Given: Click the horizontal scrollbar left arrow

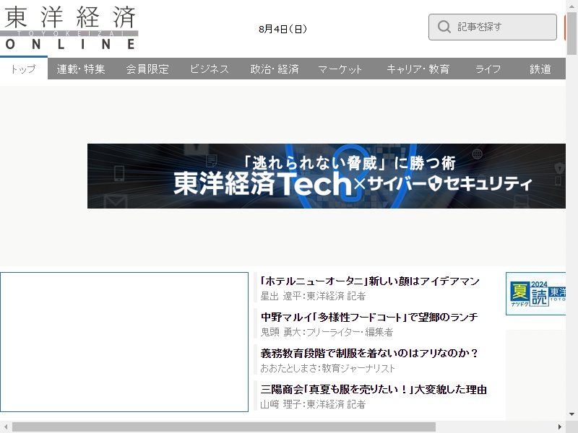Looking at the screenshot, I should [x=6, y=427].
